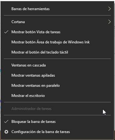Click empty check slot left of Windows Ink
Screen dimensions: 115x140
6,42
